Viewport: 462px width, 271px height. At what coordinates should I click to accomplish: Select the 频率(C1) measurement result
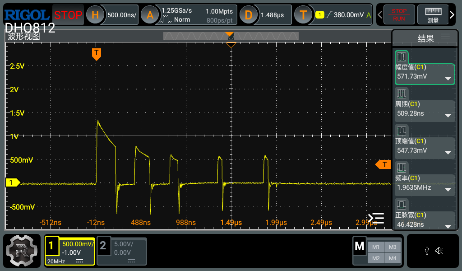tap(425, 185)
